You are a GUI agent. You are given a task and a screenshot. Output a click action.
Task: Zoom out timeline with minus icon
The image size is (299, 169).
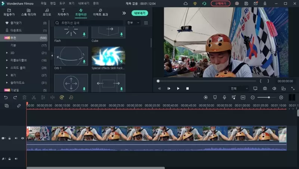(x=253, y=98)
